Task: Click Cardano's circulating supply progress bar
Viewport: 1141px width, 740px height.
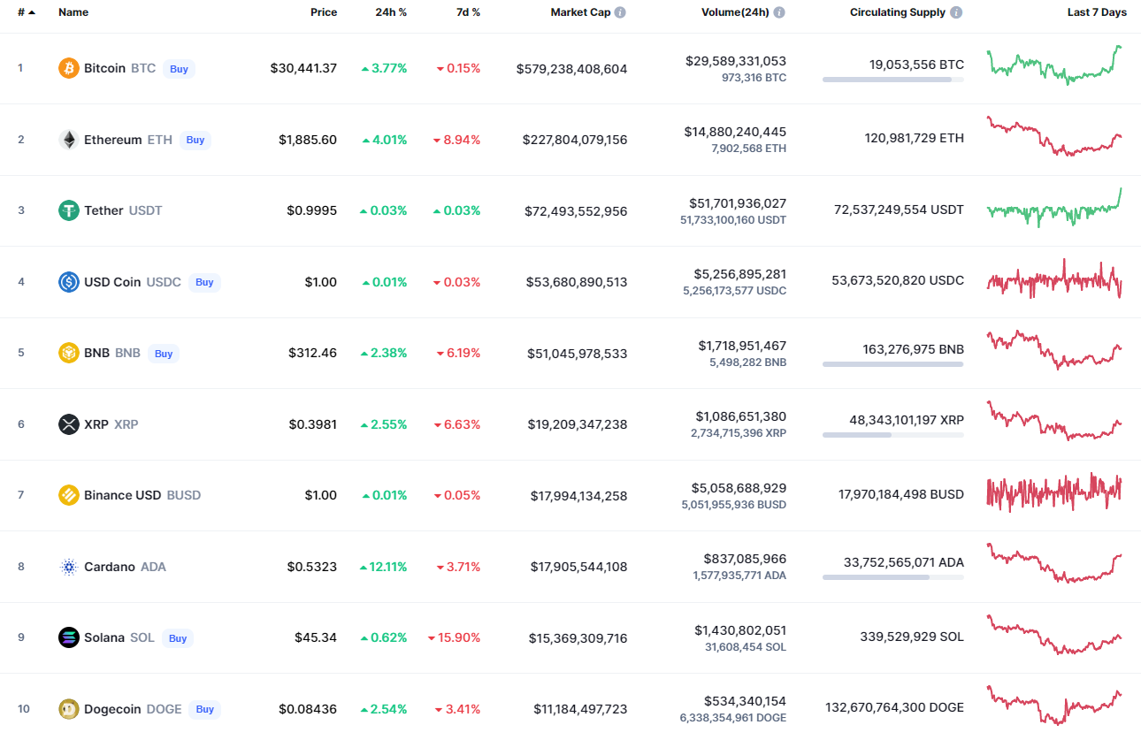Action: 893,577
